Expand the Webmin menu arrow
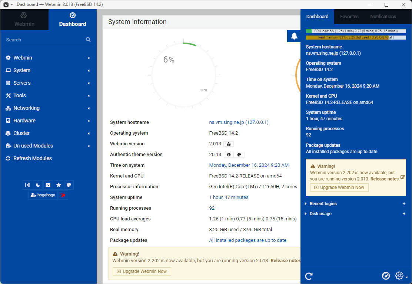This screenshot has width=412, height=284. coord(89,58)
